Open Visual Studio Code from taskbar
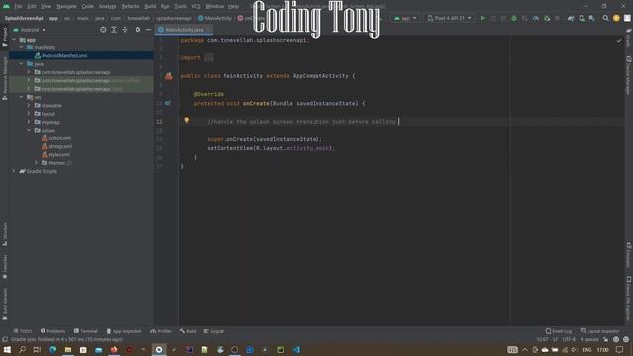Viewport: 633px width, 356px height. [296, 349]
